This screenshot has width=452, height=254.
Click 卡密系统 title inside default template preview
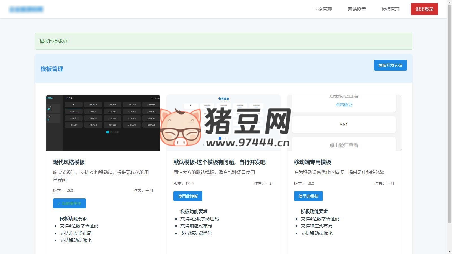tap(223, 99)
